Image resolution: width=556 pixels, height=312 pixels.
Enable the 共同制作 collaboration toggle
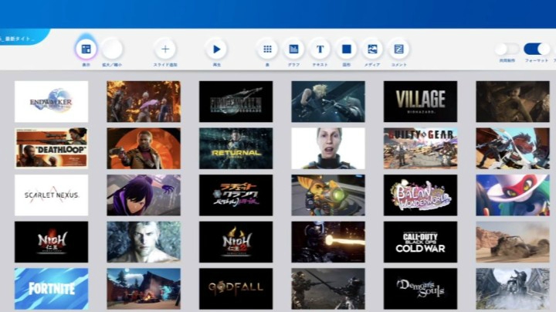click(x=507, y=49)
